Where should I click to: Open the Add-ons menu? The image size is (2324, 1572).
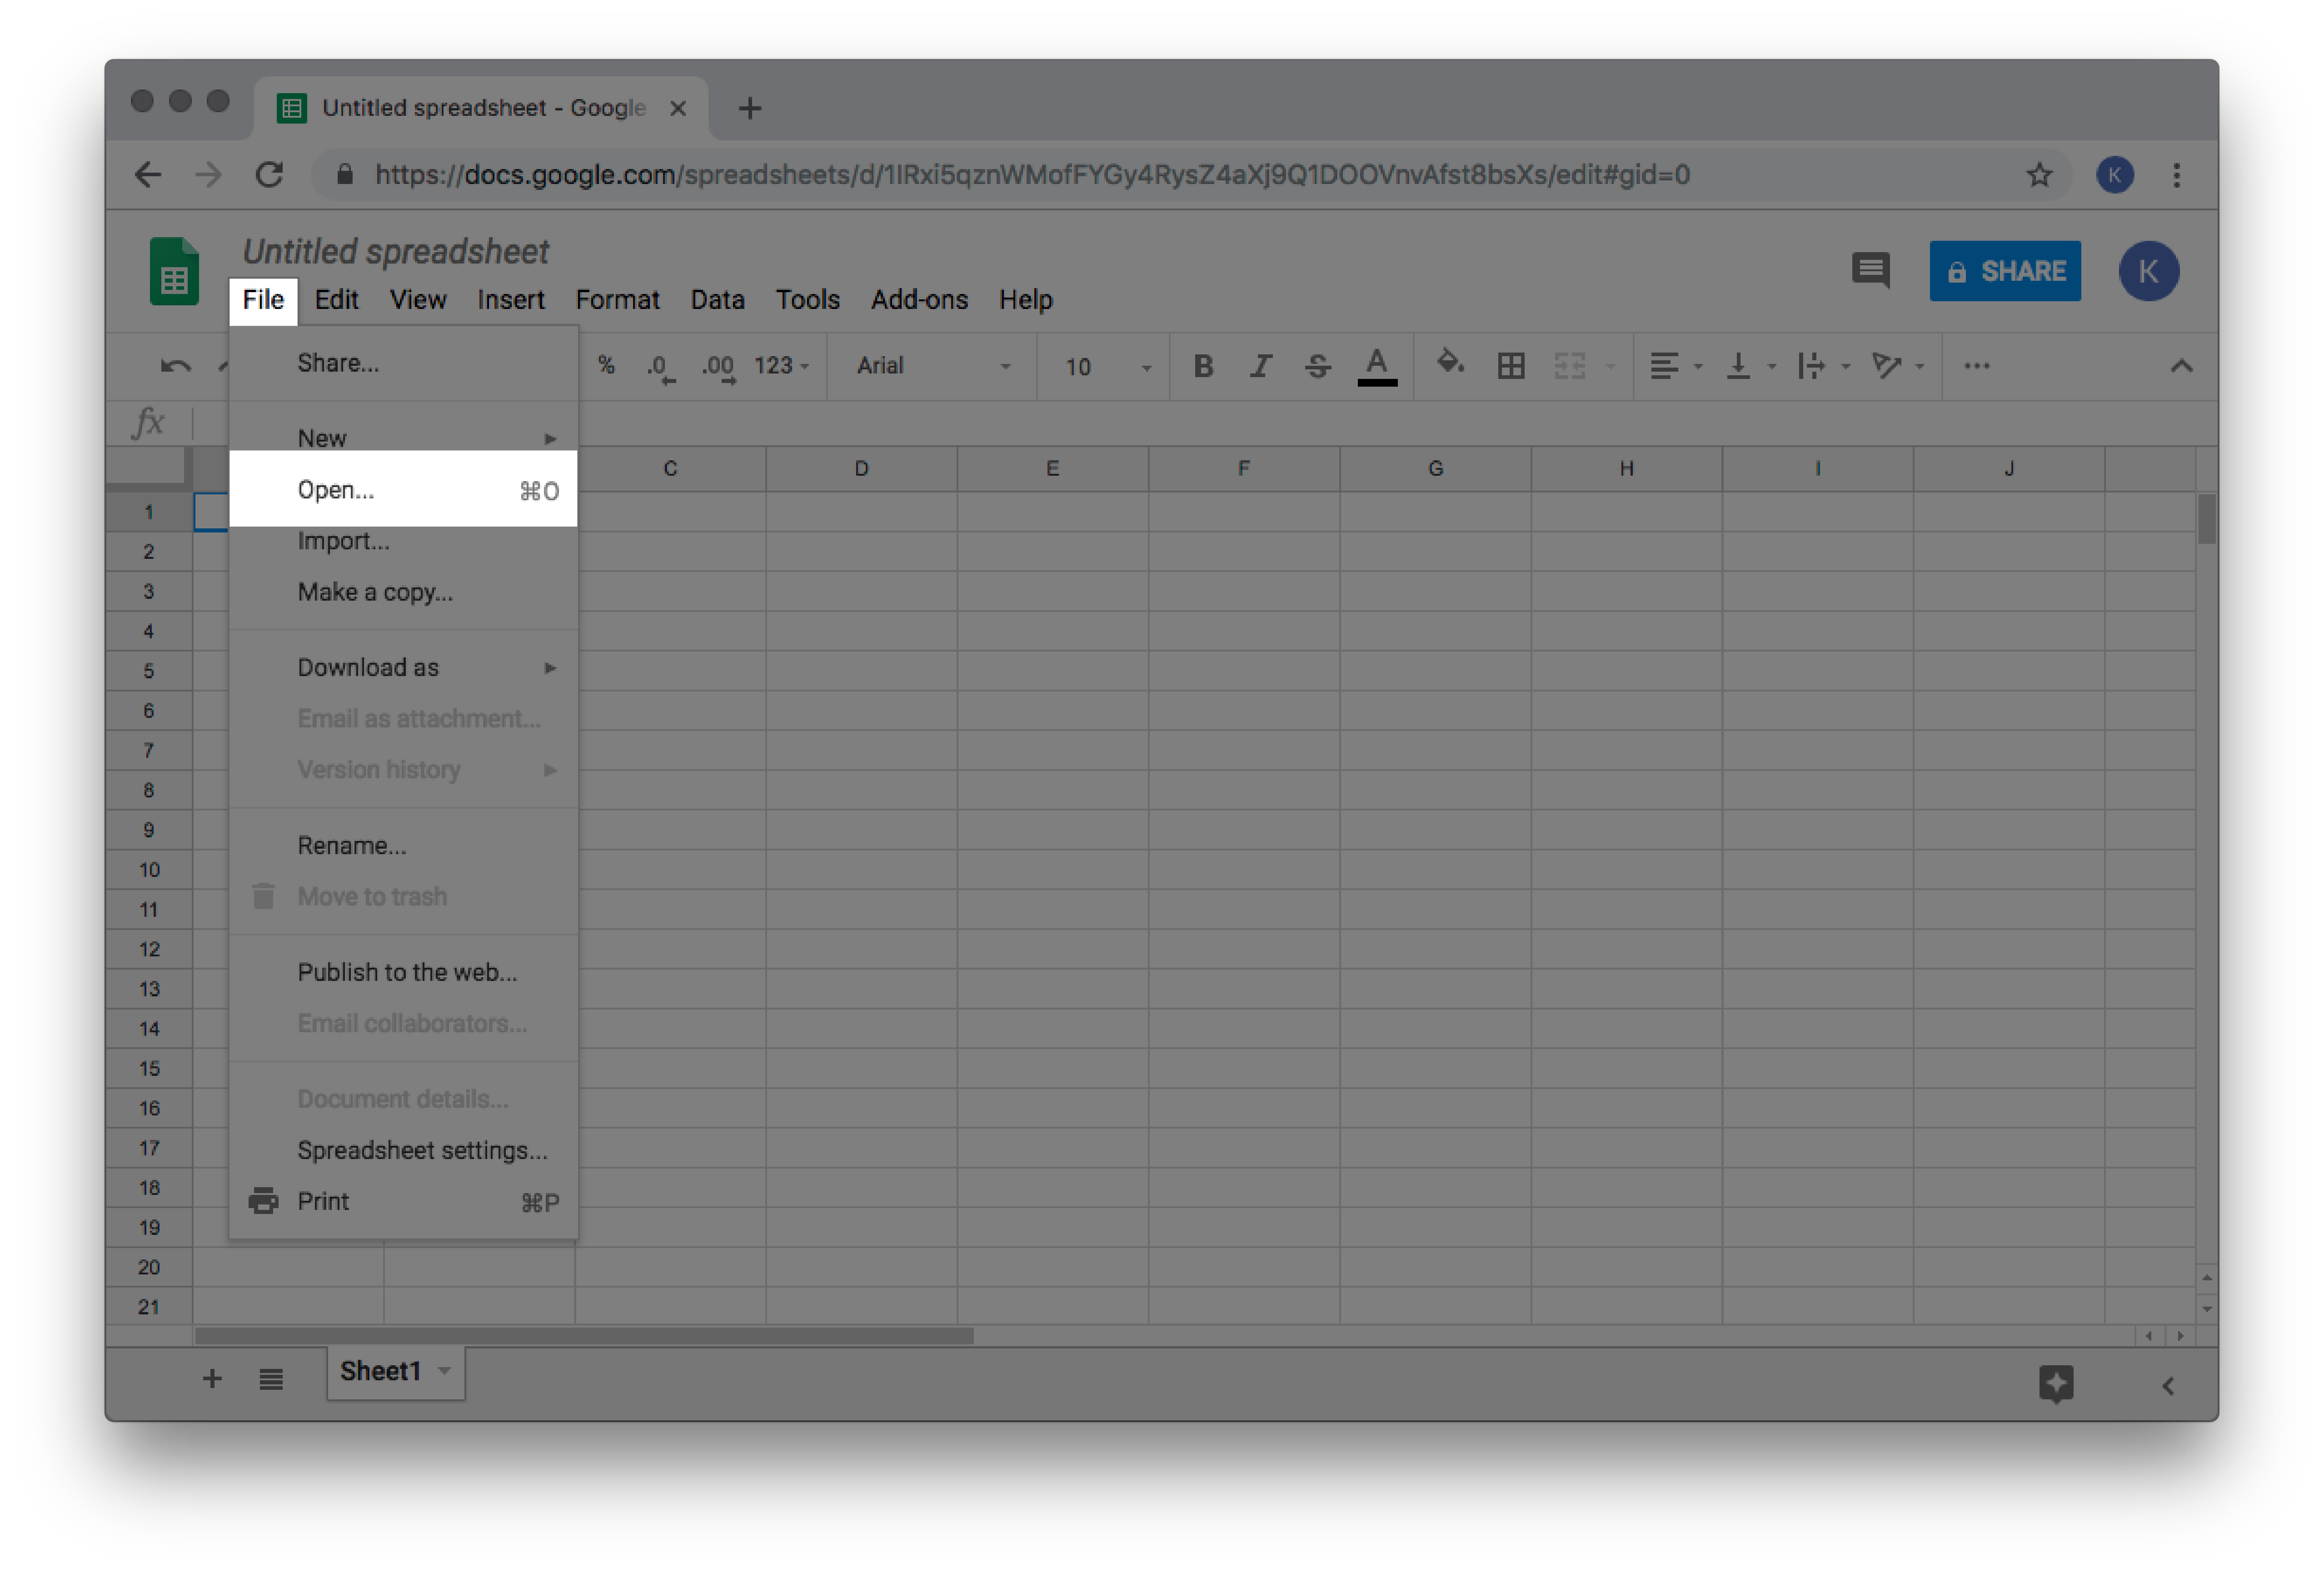[919, 300]
